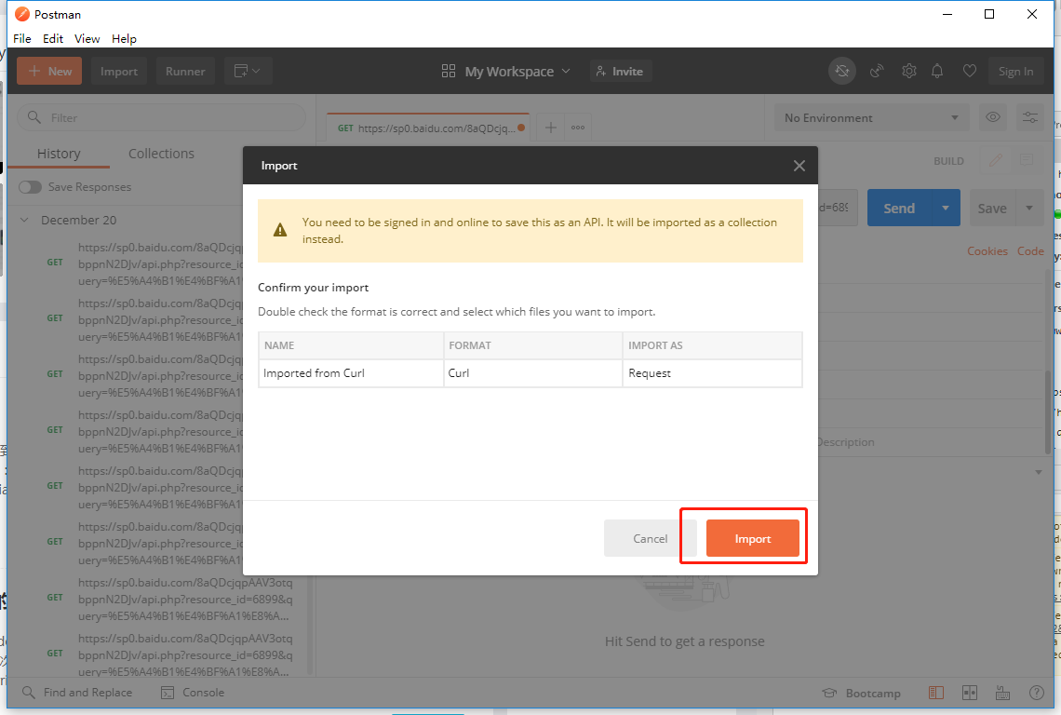Expand the No Environment dropdown
1061x715 pixels.
click(871, 117)
